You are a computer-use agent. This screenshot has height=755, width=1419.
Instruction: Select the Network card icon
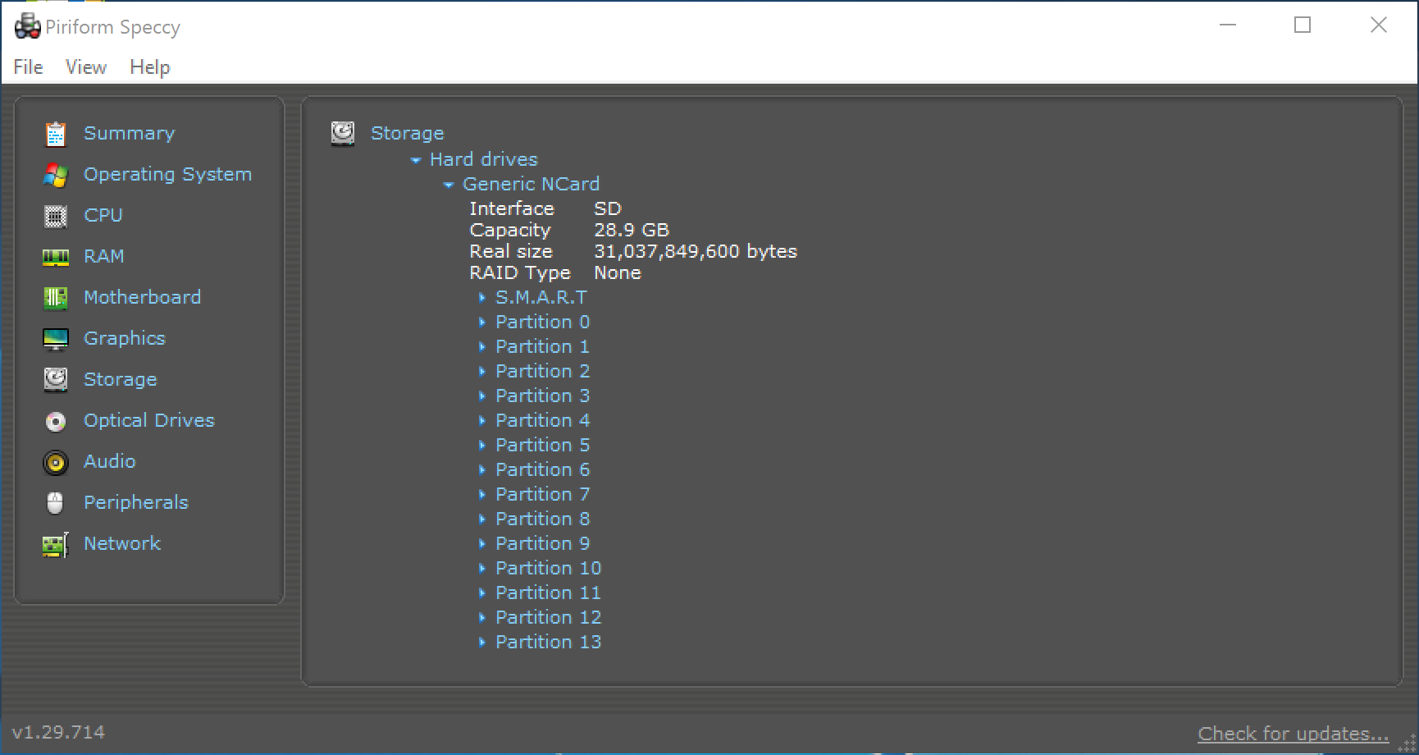(55, 544)
